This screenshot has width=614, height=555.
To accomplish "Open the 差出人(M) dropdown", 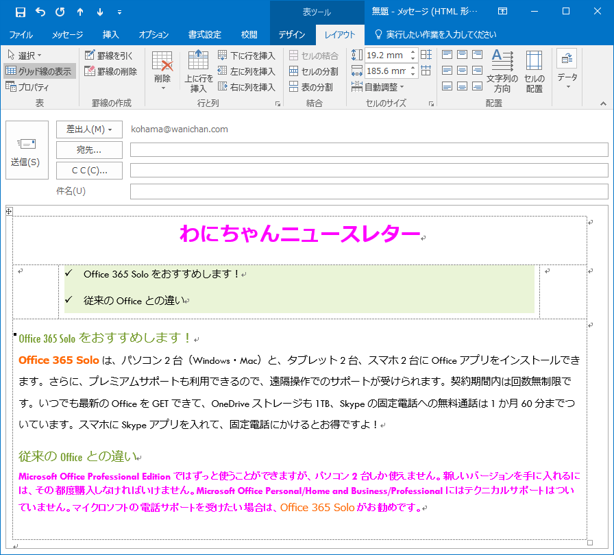I will [89, 129].
